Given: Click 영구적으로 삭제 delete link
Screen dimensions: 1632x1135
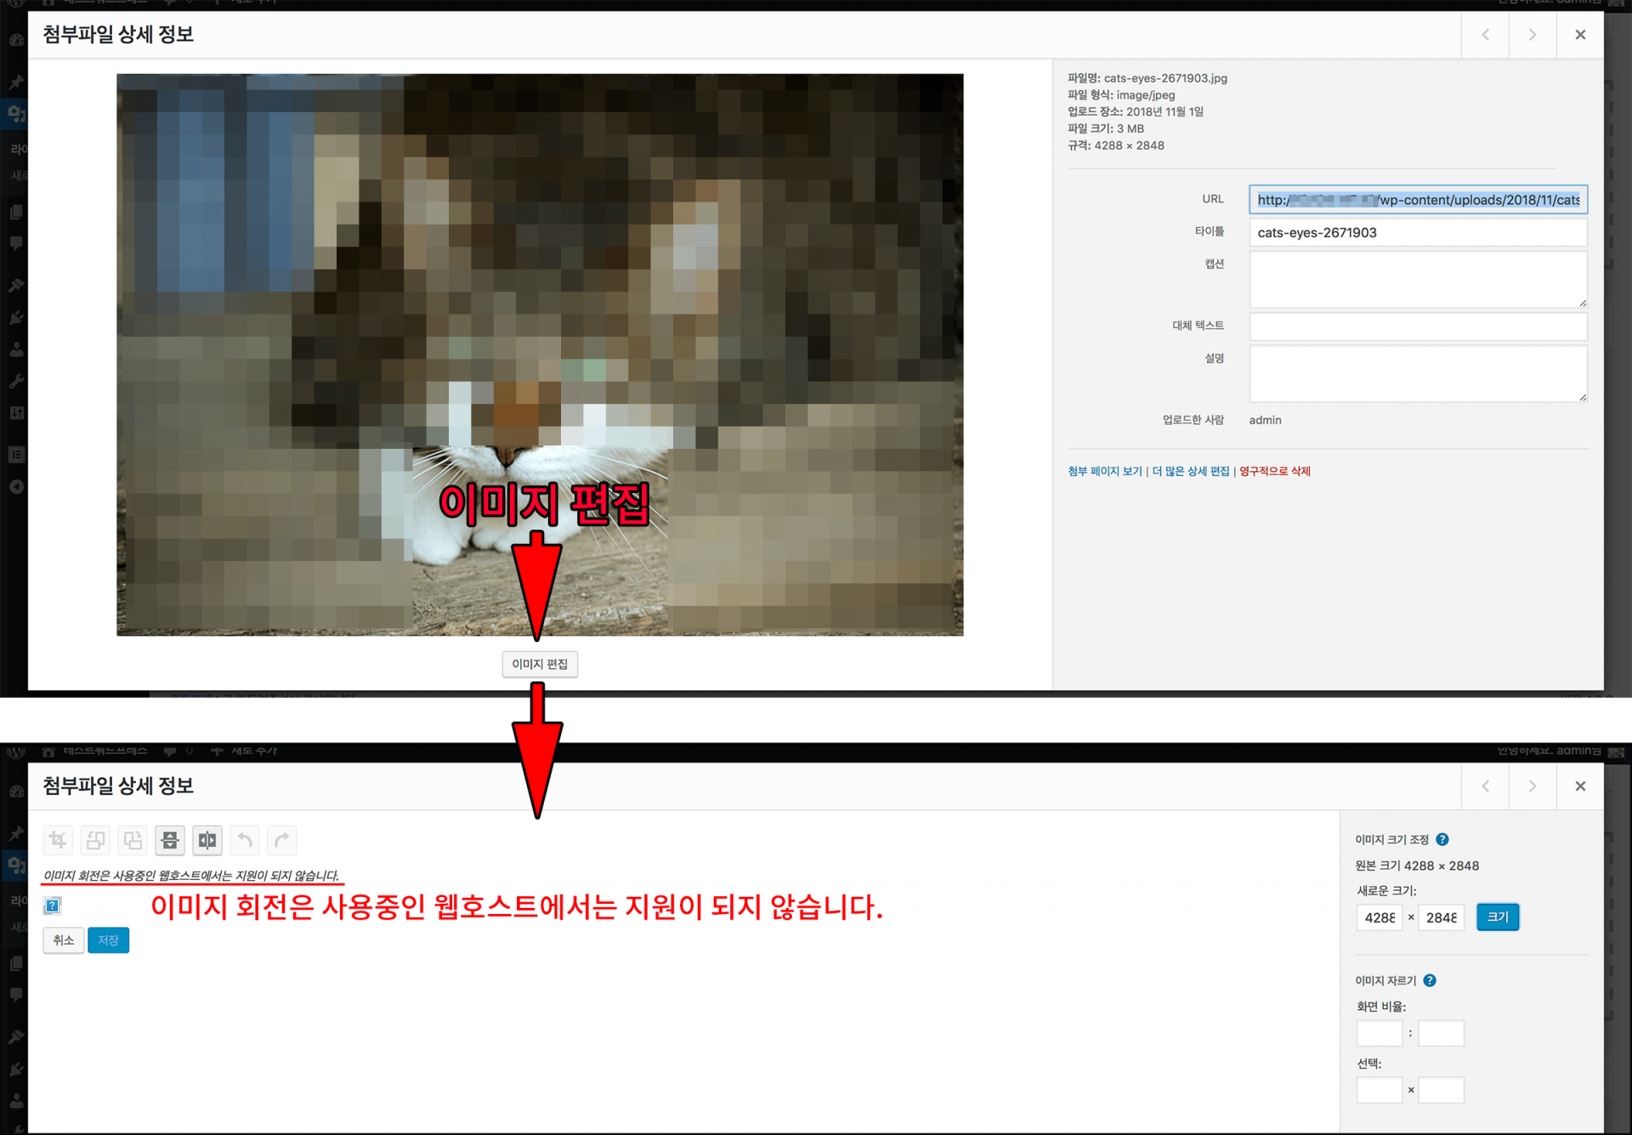Looking at the screenshot, I should pyautogui.click(x=1274, y=471).
